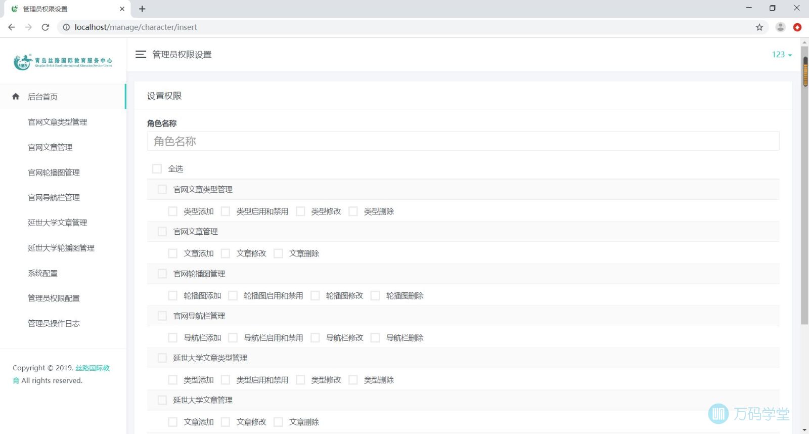Enable 文章修改 under 官网文章管理
The height and width of the screenshot is (434, 809).
226,253
